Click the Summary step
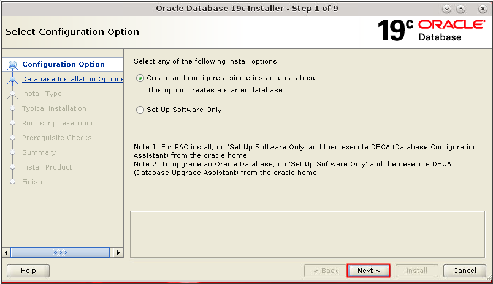Image resolution: width=493 pixels, height=284 pixels. point(39,152)
